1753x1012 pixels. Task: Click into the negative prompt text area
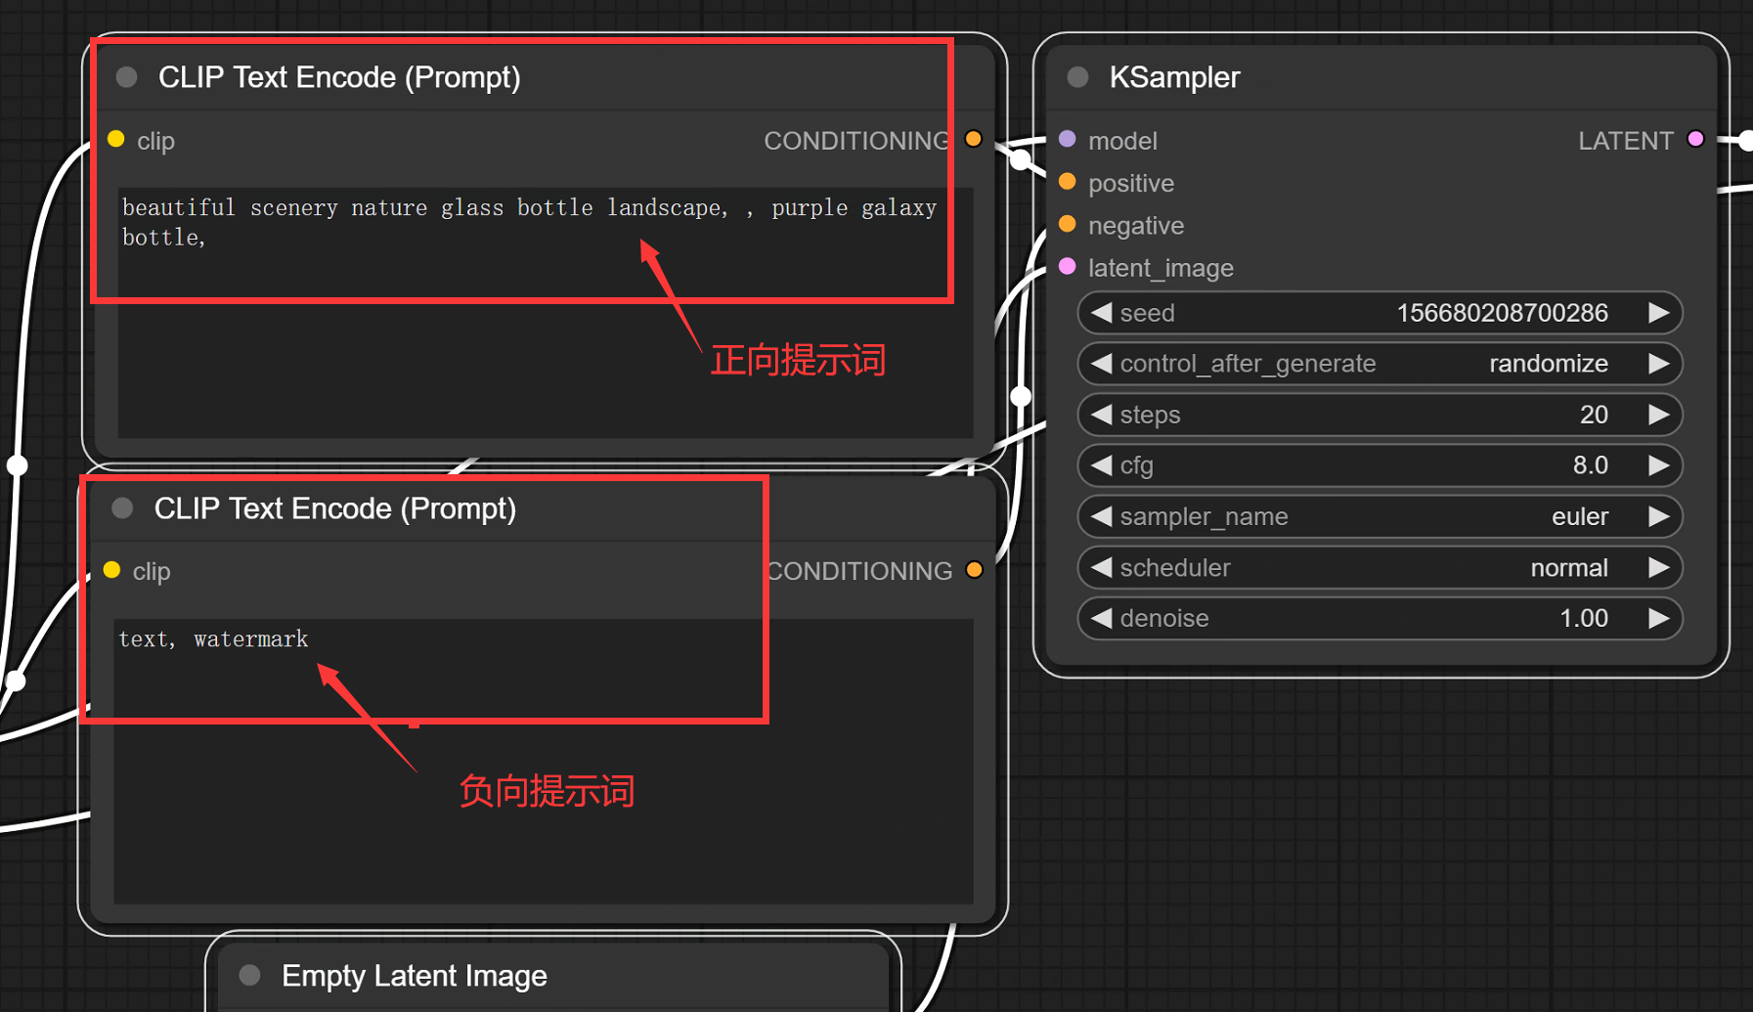click(x=544, y=761)
